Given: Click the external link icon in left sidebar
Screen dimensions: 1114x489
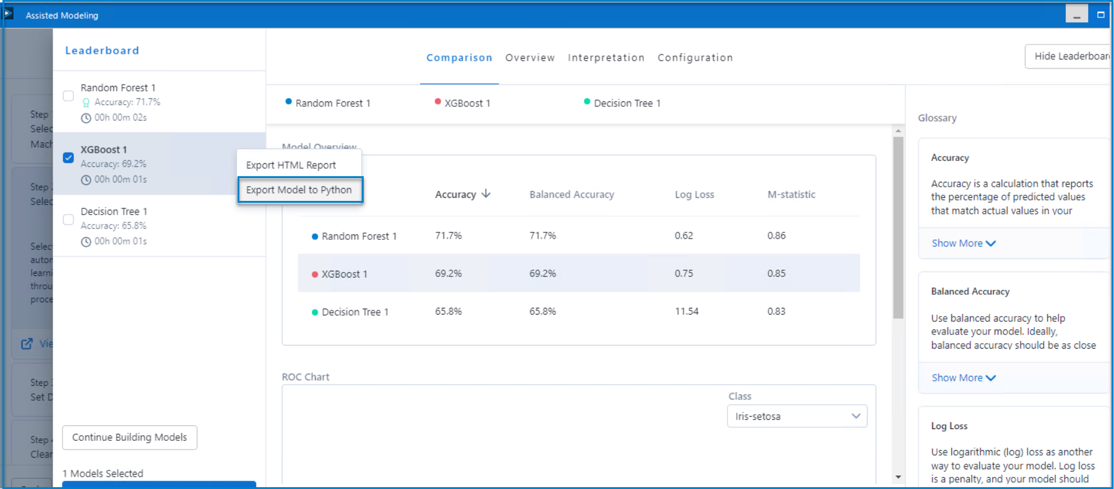Looking at the screenshot, I should tap(27, 344).
